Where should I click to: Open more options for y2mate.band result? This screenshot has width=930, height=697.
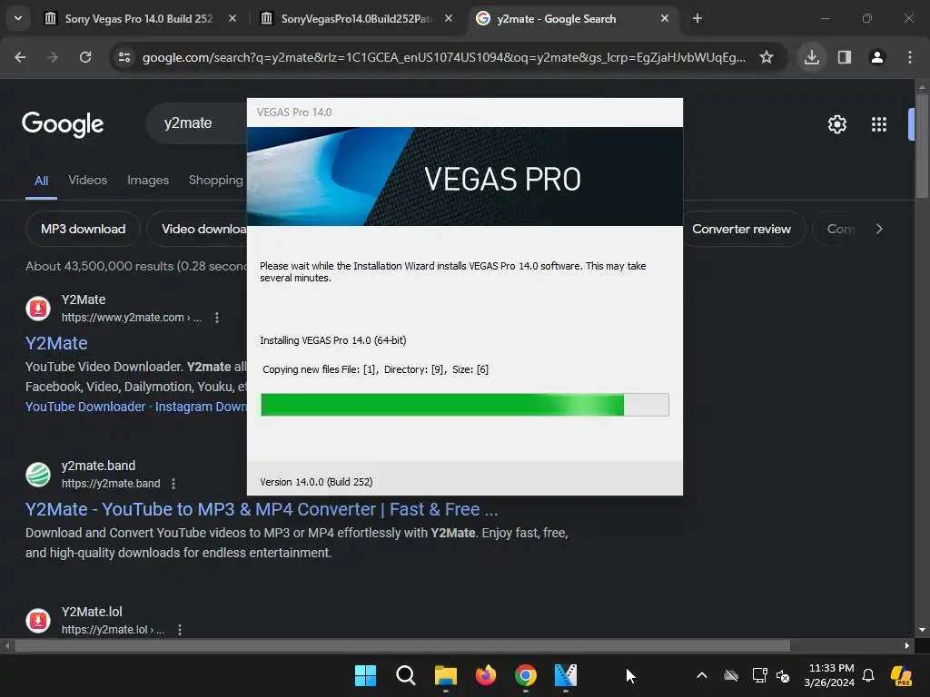point(173,484)
